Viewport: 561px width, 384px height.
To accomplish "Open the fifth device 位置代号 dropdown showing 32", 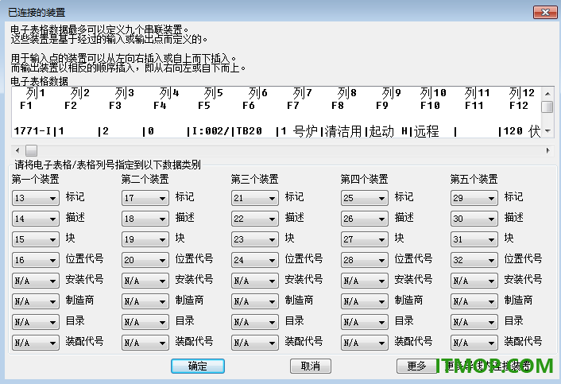I will (474, 260).
